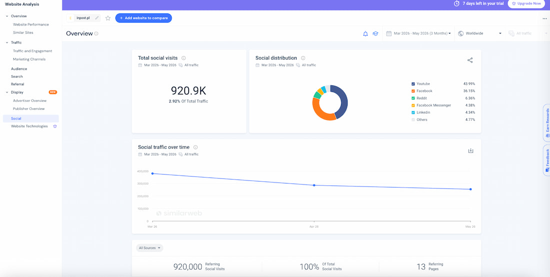The width and height of the screenshot is (550, 277).
Task: Open Similar Sites in sidebar
Action: [23, 32]
